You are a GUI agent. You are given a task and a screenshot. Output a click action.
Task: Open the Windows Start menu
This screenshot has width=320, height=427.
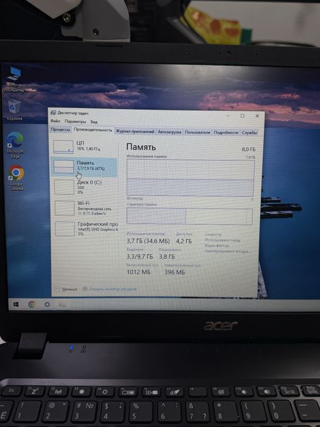16,304
